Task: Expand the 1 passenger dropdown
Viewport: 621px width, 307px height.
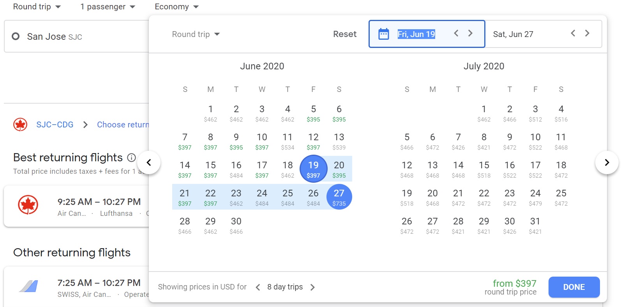Action: (x=108, y=7)
